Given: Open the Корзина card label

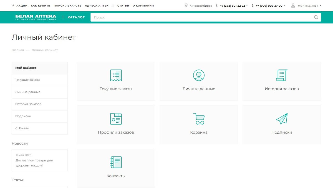Looking at the screenshot, I should coord(199,132).
